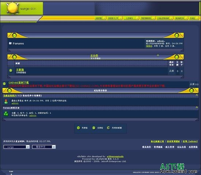
Task: Collapse the online users section
Action: point(197,95)
